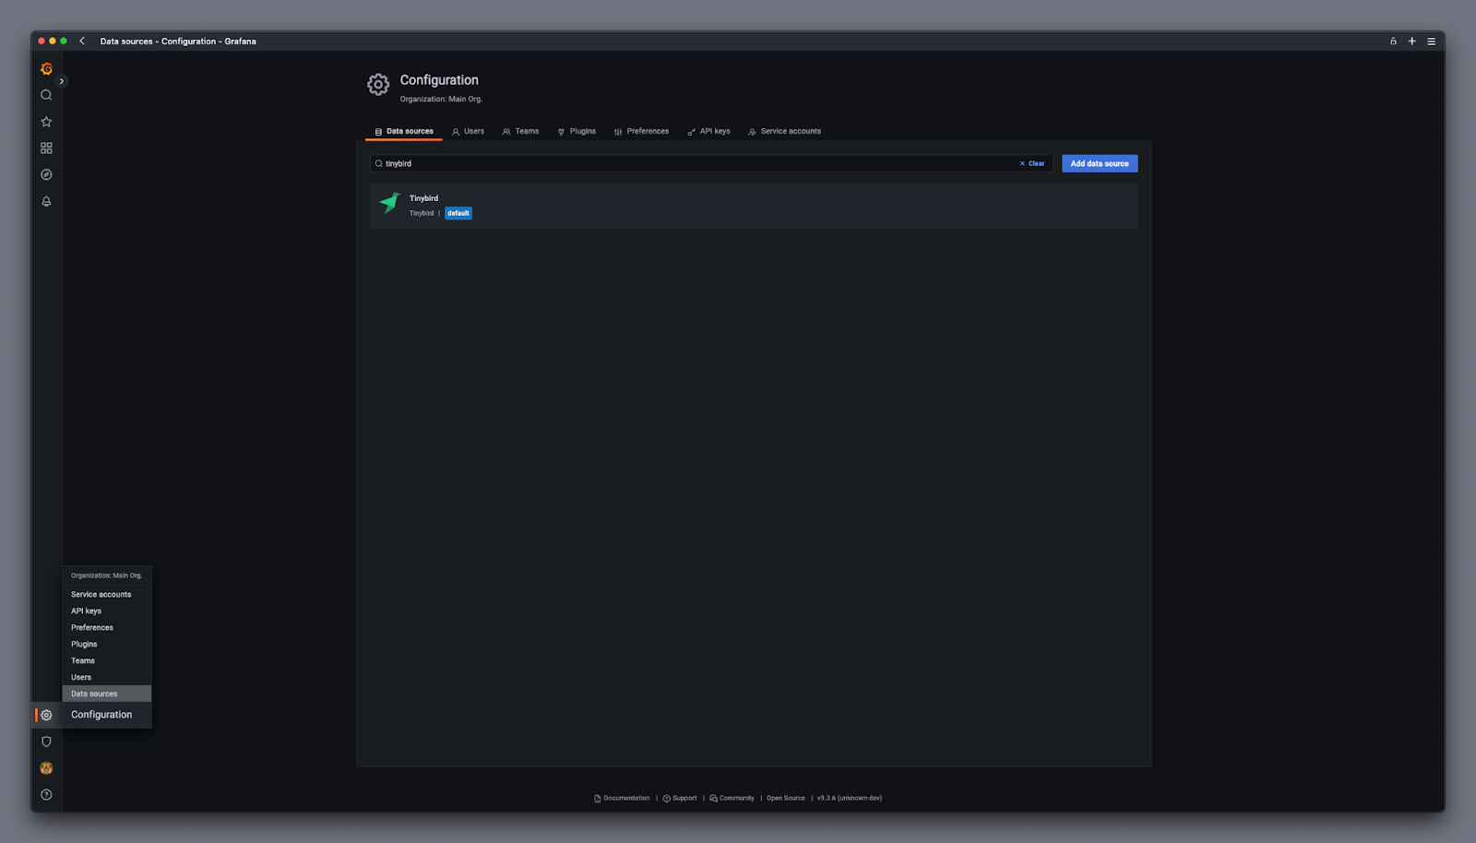Viewport: 1476px width, 843px height.
Task: Open the Dashboards grid icon
Action: point(46,148)
